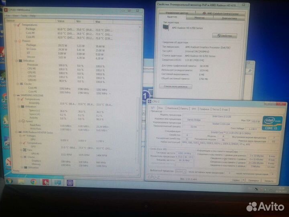Image resolution: width=289 pixels, height=217 pixels.
Task: Select the IA Cores power row
Action: pos(72,49)
